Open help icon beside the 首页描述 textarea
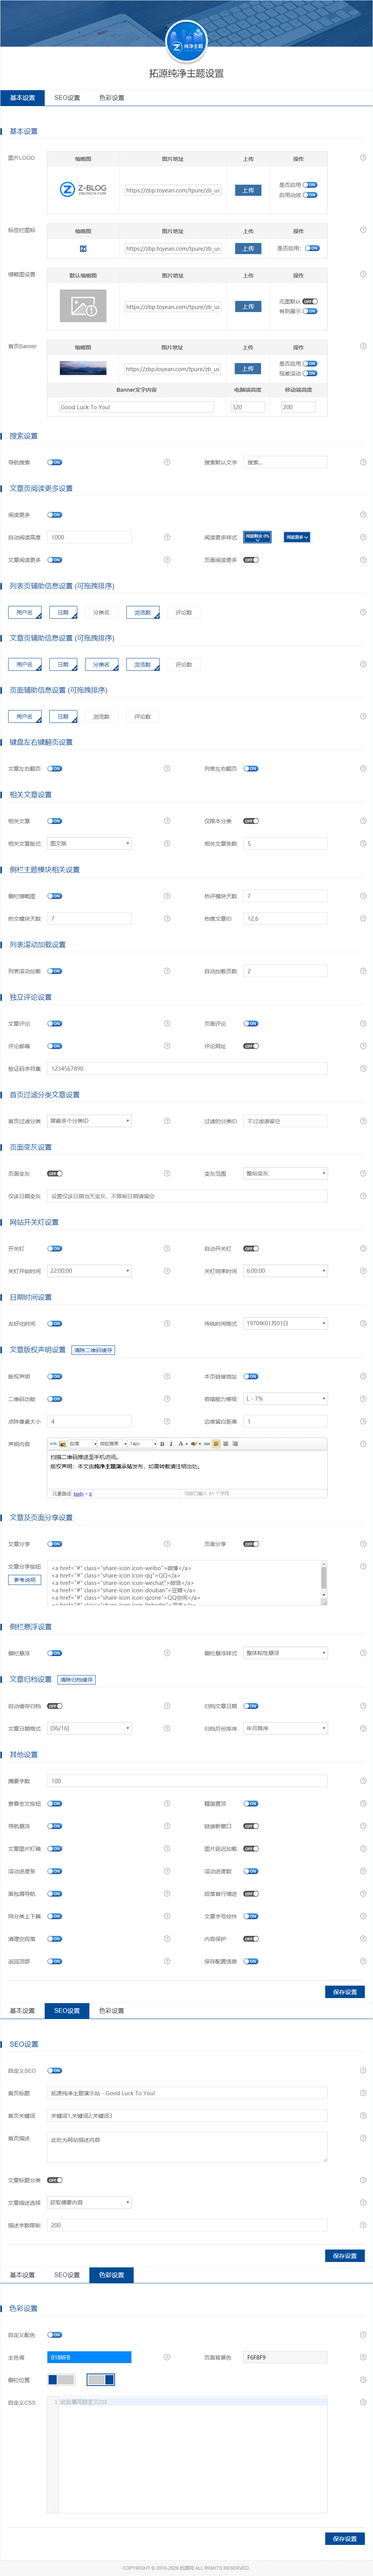The height and width of the screenshot is (2576, 373). tap(363, 2138)
